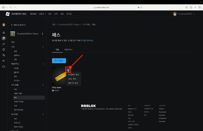Collapse the 애널리틱스 section in sidebar
Image resolution: width=203 pixels, height=131 pixels.
[43, 64]
